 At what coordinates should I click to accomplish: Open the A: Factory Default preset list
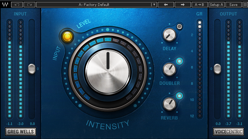click(x=94, y=4)
